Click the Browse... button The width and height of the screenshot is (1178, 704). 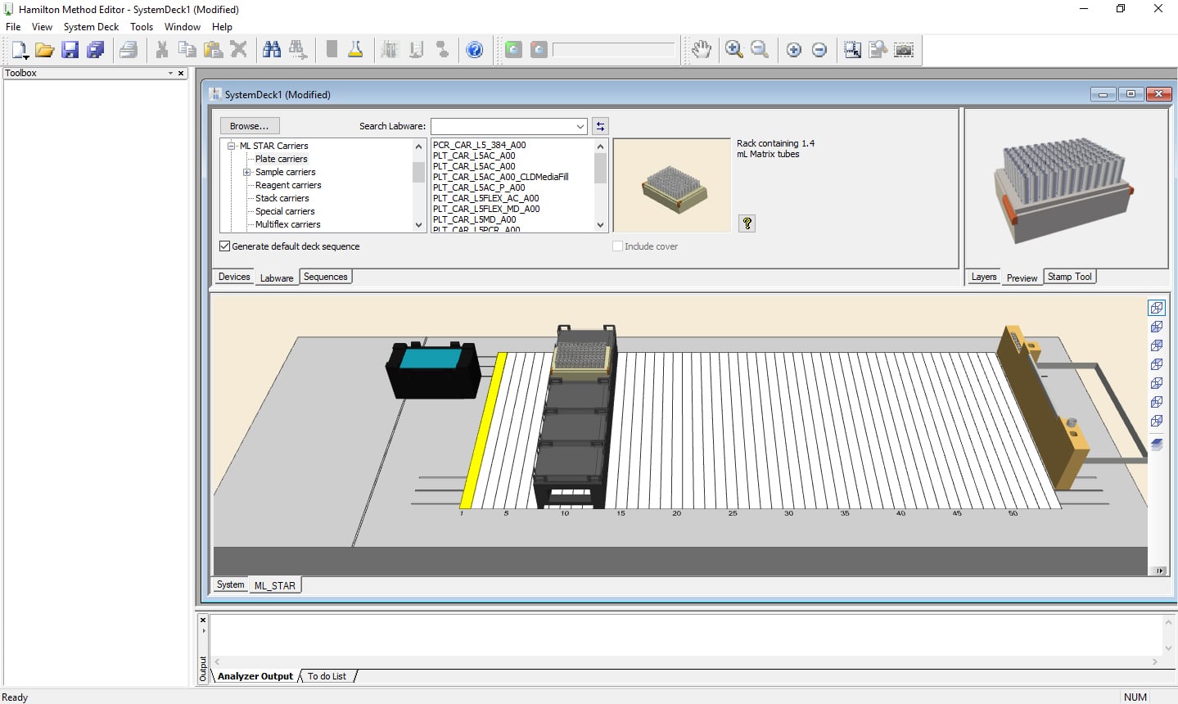click(250, 126)
